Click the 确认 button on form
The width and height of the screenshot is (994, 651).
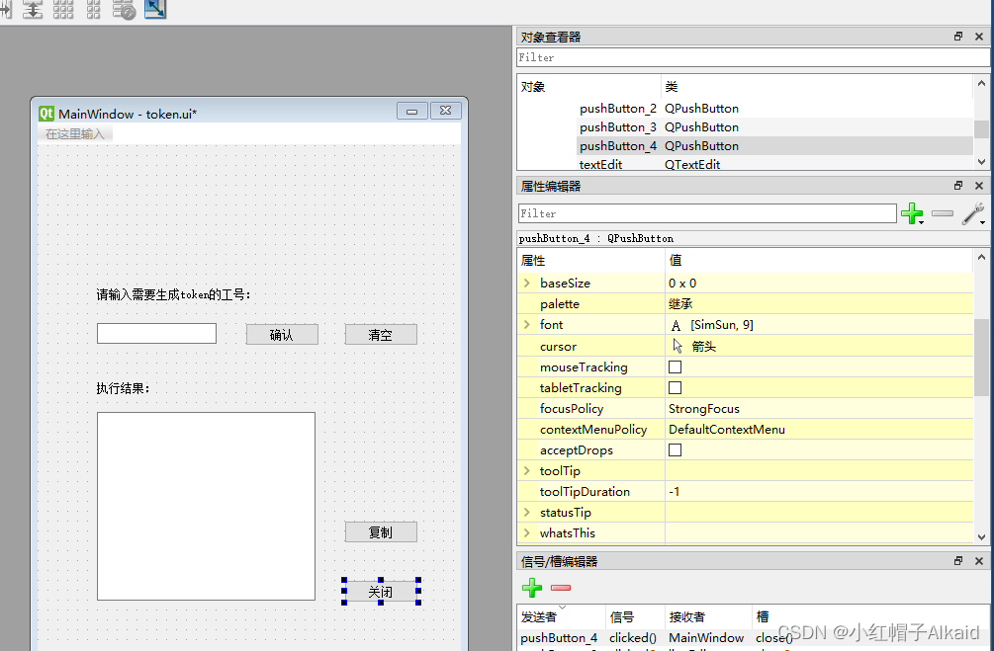(x=282, y=334)
